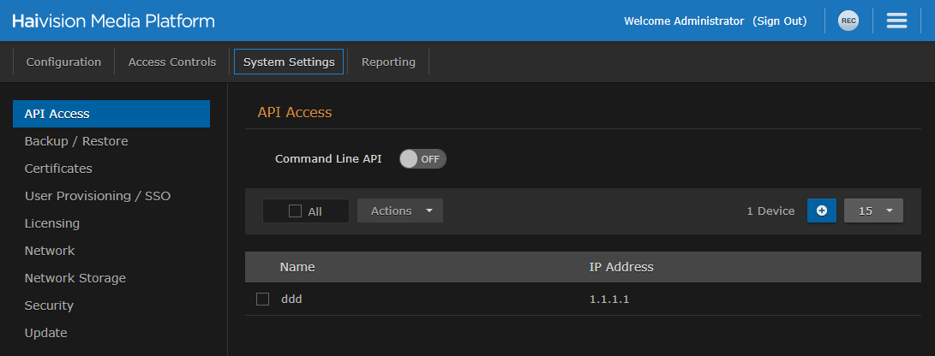Select the System Settings tab
This screenshot has width=935, height=356.
[x=289, y=62]
